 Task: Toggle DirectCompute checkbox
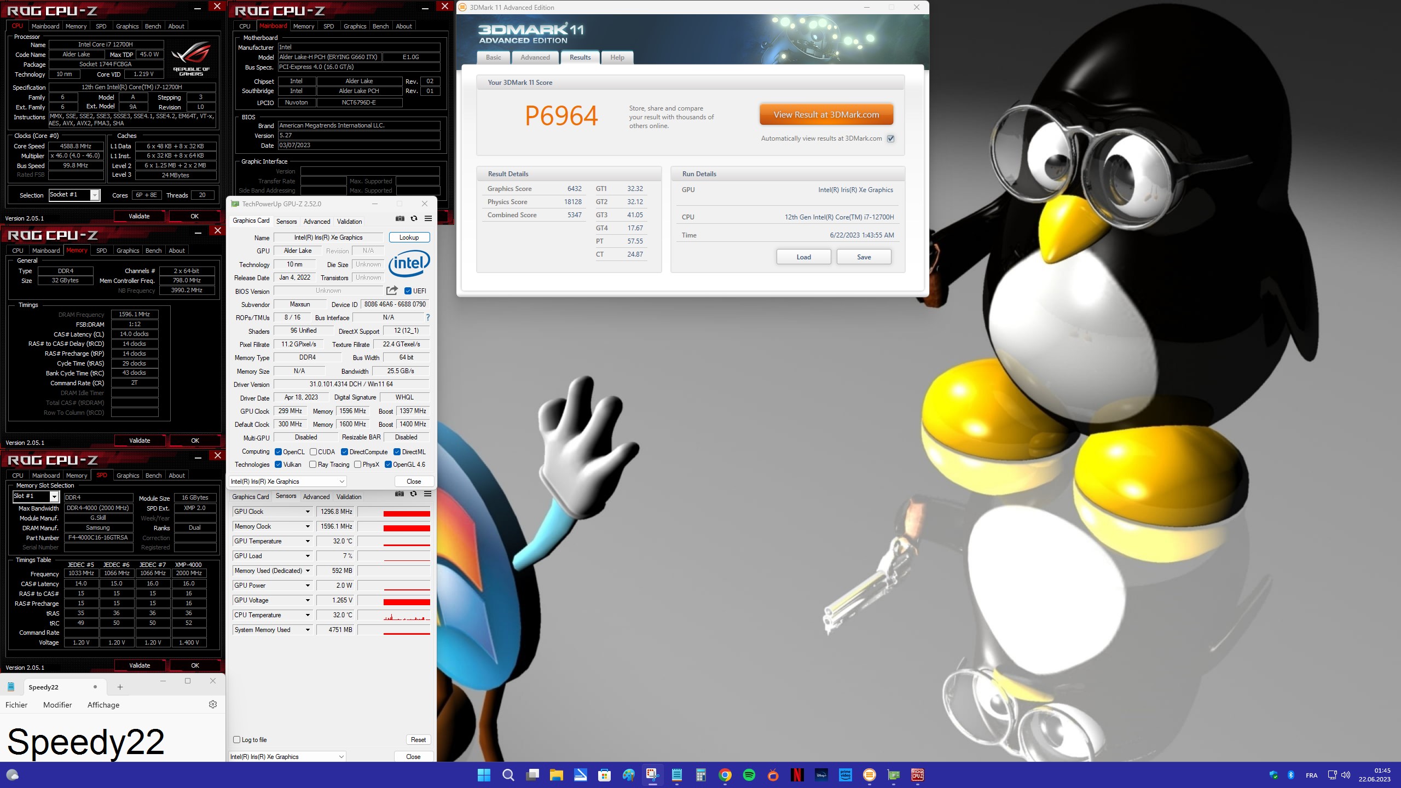point(344,451)
